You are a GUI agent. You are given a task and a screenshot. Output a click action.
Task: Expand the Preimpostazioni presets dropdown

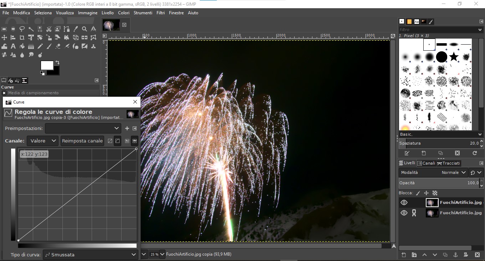tap(83, 128)
